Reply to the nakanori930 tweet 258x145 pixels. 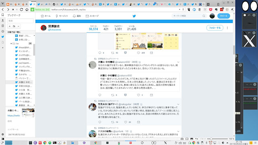coord(100,95)
